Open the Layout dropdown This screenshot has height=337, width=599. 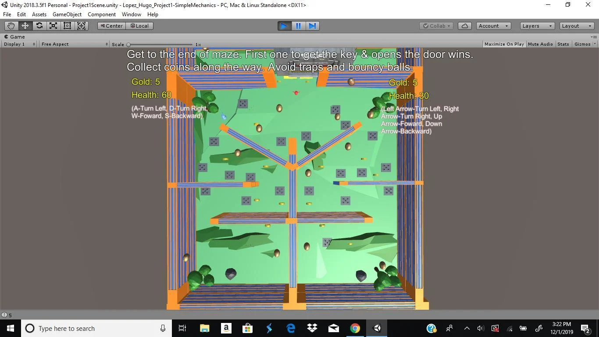[577, 26]
